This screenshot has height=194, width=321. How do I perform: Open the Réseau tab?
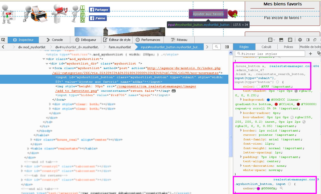click(x=179, y=40)
